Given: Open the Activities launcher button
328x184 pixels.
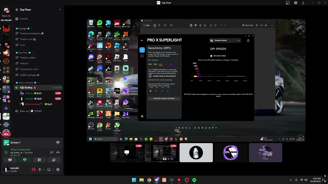Looking at the screenshot, I should (39, 160).
